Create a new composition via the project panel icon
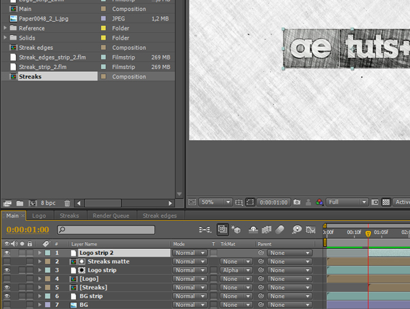410x309 pixels. (x=33, y=203)
